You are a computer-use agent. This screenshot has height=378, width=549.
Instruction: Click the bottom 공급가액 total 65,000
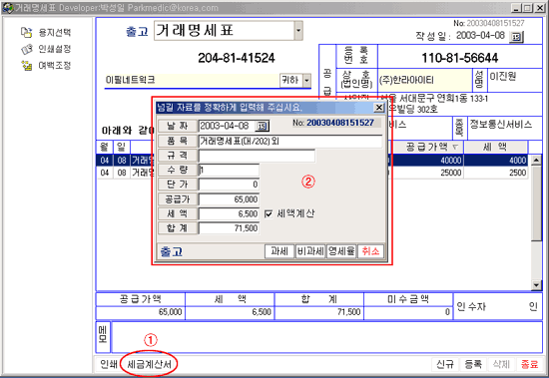click(x=141, y=312)
